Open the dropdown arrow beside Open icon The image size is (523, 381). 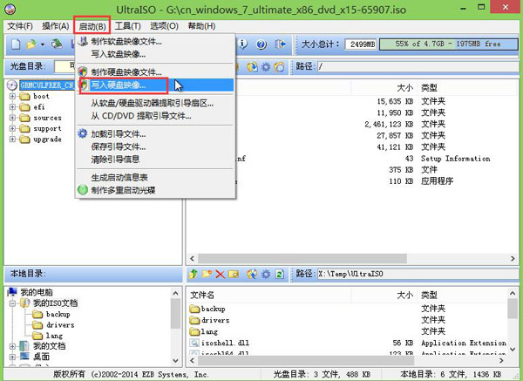43,44
